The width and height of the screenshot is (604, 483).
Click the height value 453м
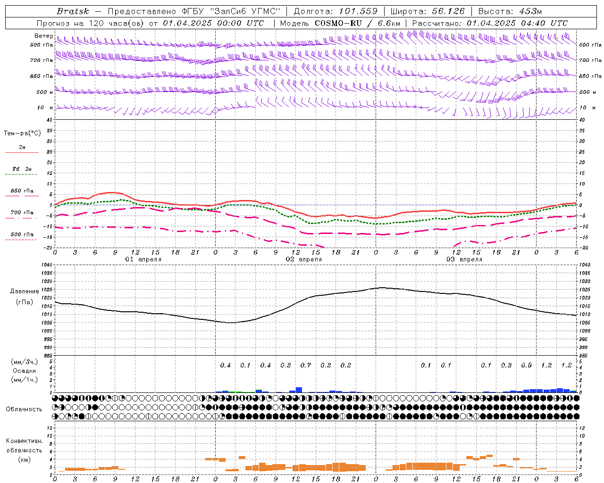[x=529, y=11]
